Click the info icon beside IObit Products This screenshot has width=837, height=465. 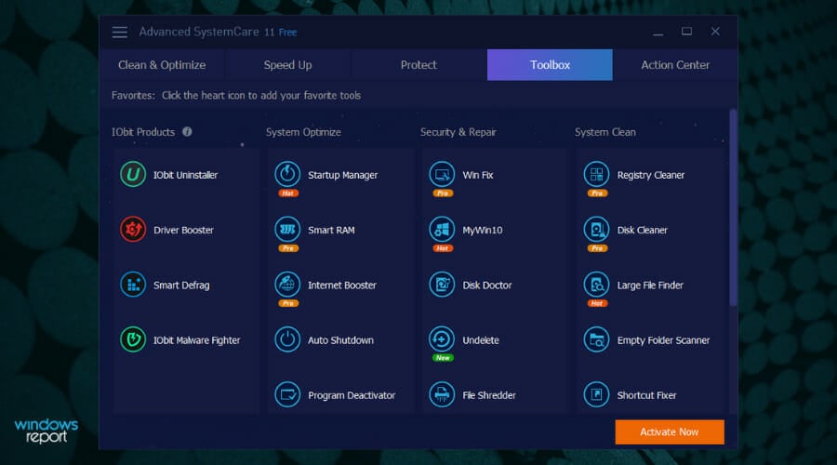coord(187,131)
